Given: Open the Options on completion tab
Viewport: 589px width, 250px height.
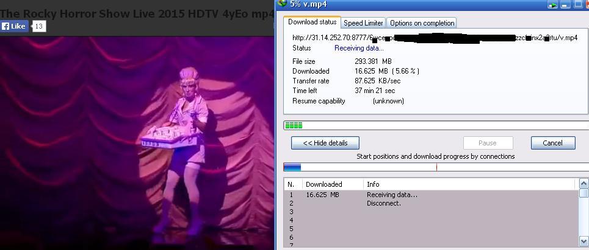Looking at the screenshot, I should (x=422, y=23).
